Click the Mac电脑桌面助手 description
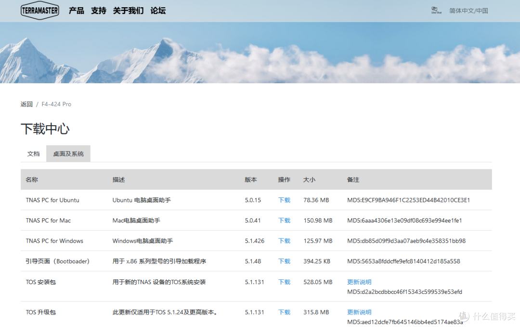520x327 pixels. [x=136, y=220]
